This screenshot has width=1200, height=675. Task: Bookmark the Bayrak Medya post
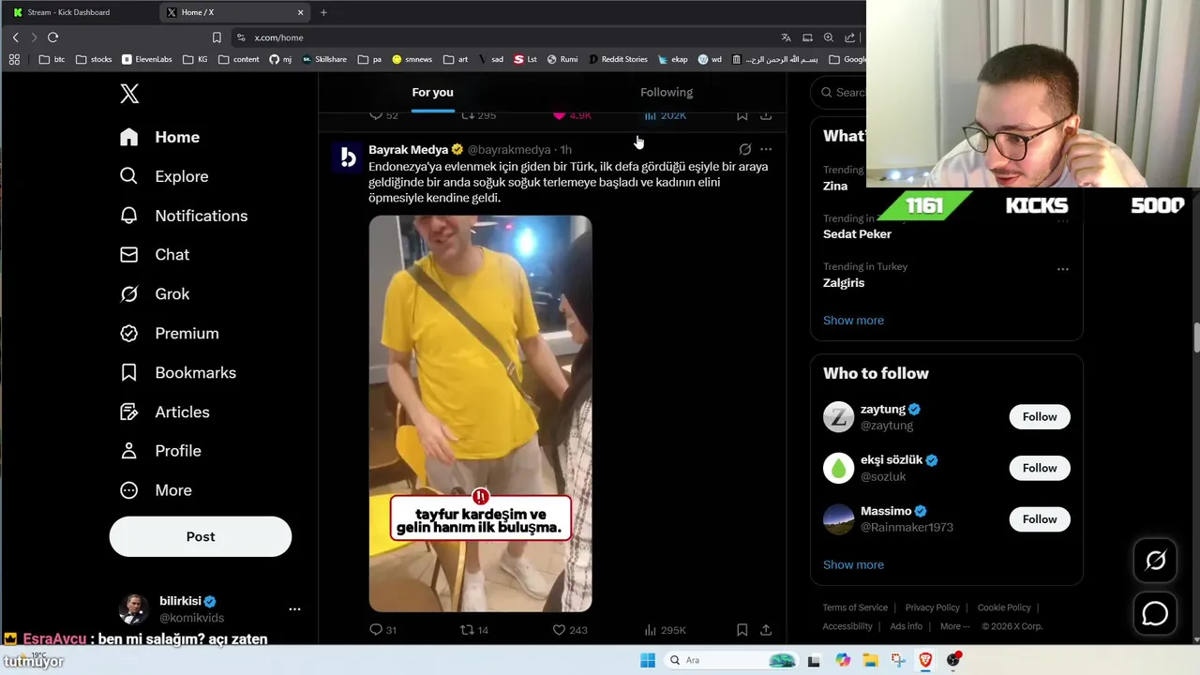(x=742, y=630)
